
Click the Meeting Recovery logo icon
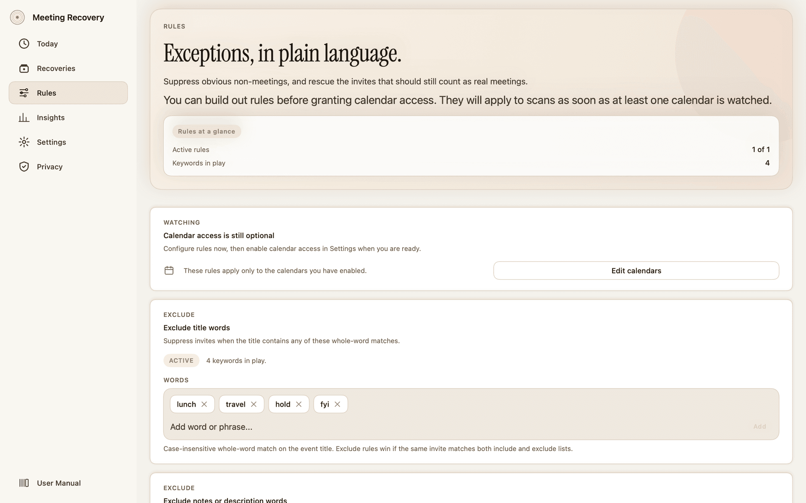click(17, 18)
